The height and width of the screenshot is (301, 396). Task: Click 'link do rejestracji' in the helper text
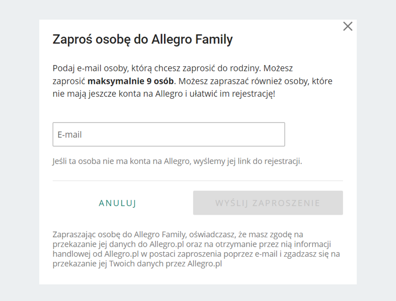tap(270, 162)
